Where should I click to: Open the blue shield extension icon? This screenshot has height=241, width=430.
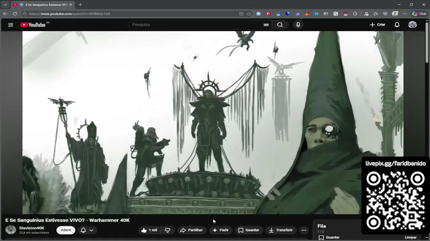(287, 14)
